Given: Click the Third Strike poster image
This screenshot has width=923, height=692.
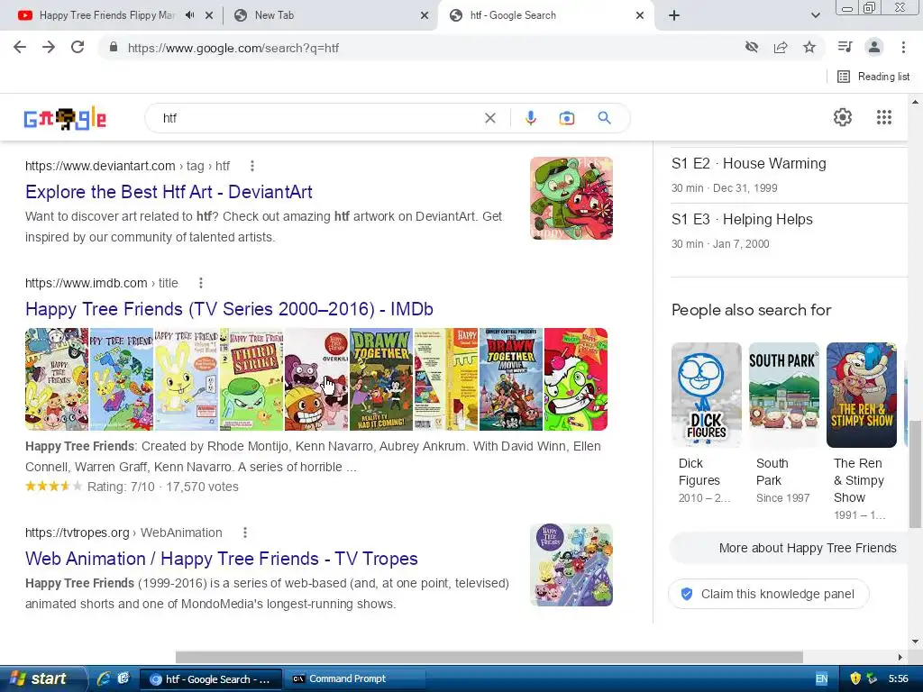Looking at the screenshot, I should point(251,379).
